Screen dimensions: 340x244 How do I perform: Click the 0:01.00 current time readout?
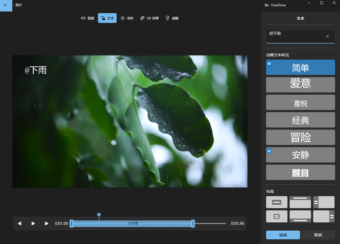click(62, 223)
